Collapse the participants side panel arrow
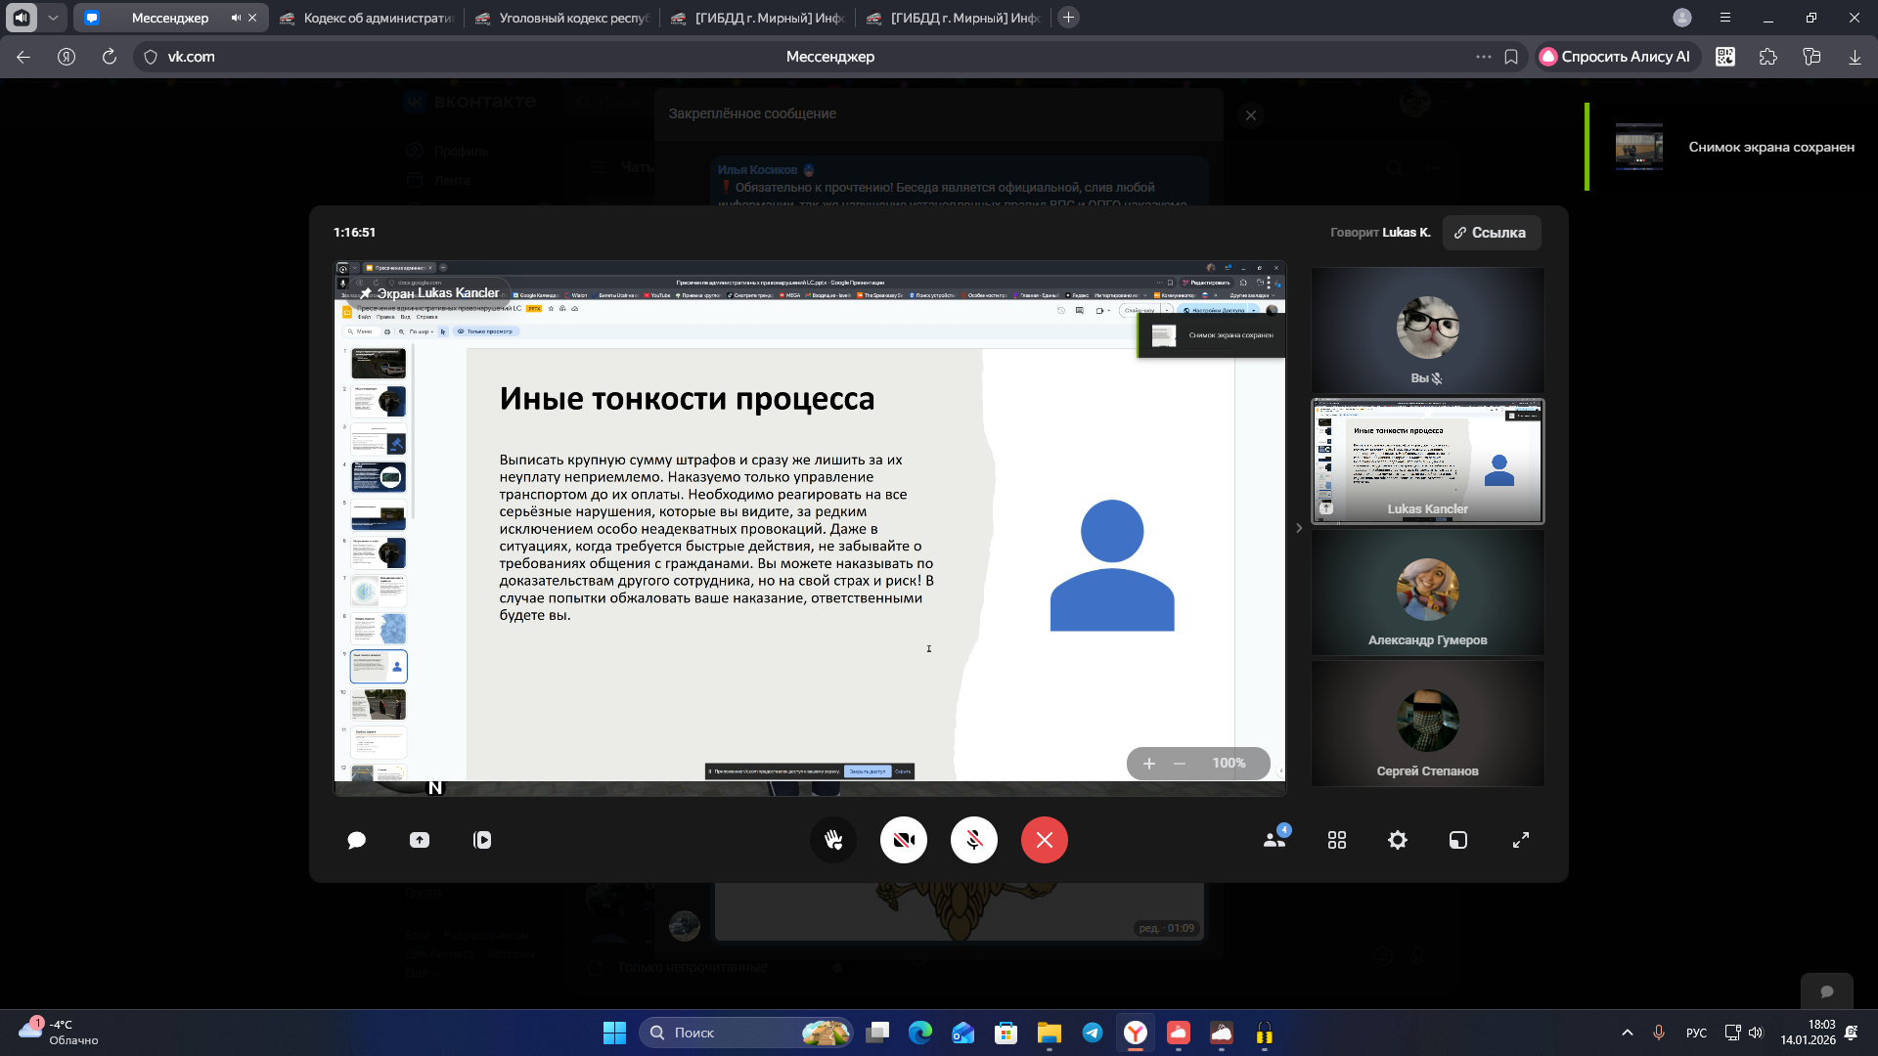 1299,528
